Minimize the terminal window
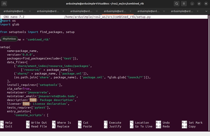The image size is (210, 136). click(x=192, y=4)
